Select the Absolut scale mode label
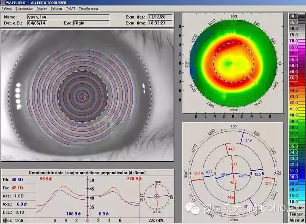This screenshot has height=224, width=306. [297, 220]
